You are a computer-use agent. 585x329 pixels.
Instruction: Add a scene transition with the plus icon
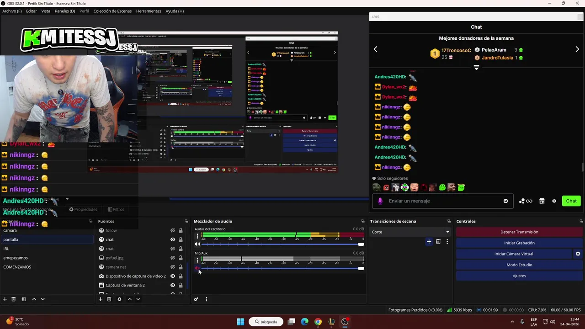(x=429, y=242)
